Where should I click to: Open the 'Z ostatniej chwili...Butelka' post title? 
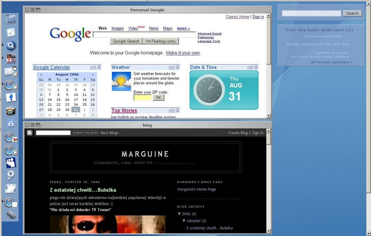(83, 190)
